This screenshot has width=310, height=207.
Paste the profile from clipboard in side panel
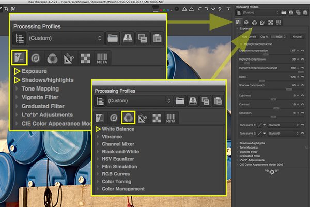(x=305, y=13)
